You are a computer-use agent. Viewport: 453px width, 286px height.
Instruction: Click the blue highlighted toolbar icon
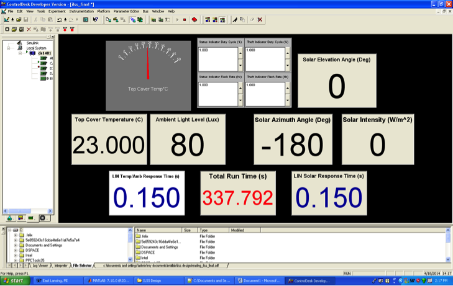click(132, 20)
